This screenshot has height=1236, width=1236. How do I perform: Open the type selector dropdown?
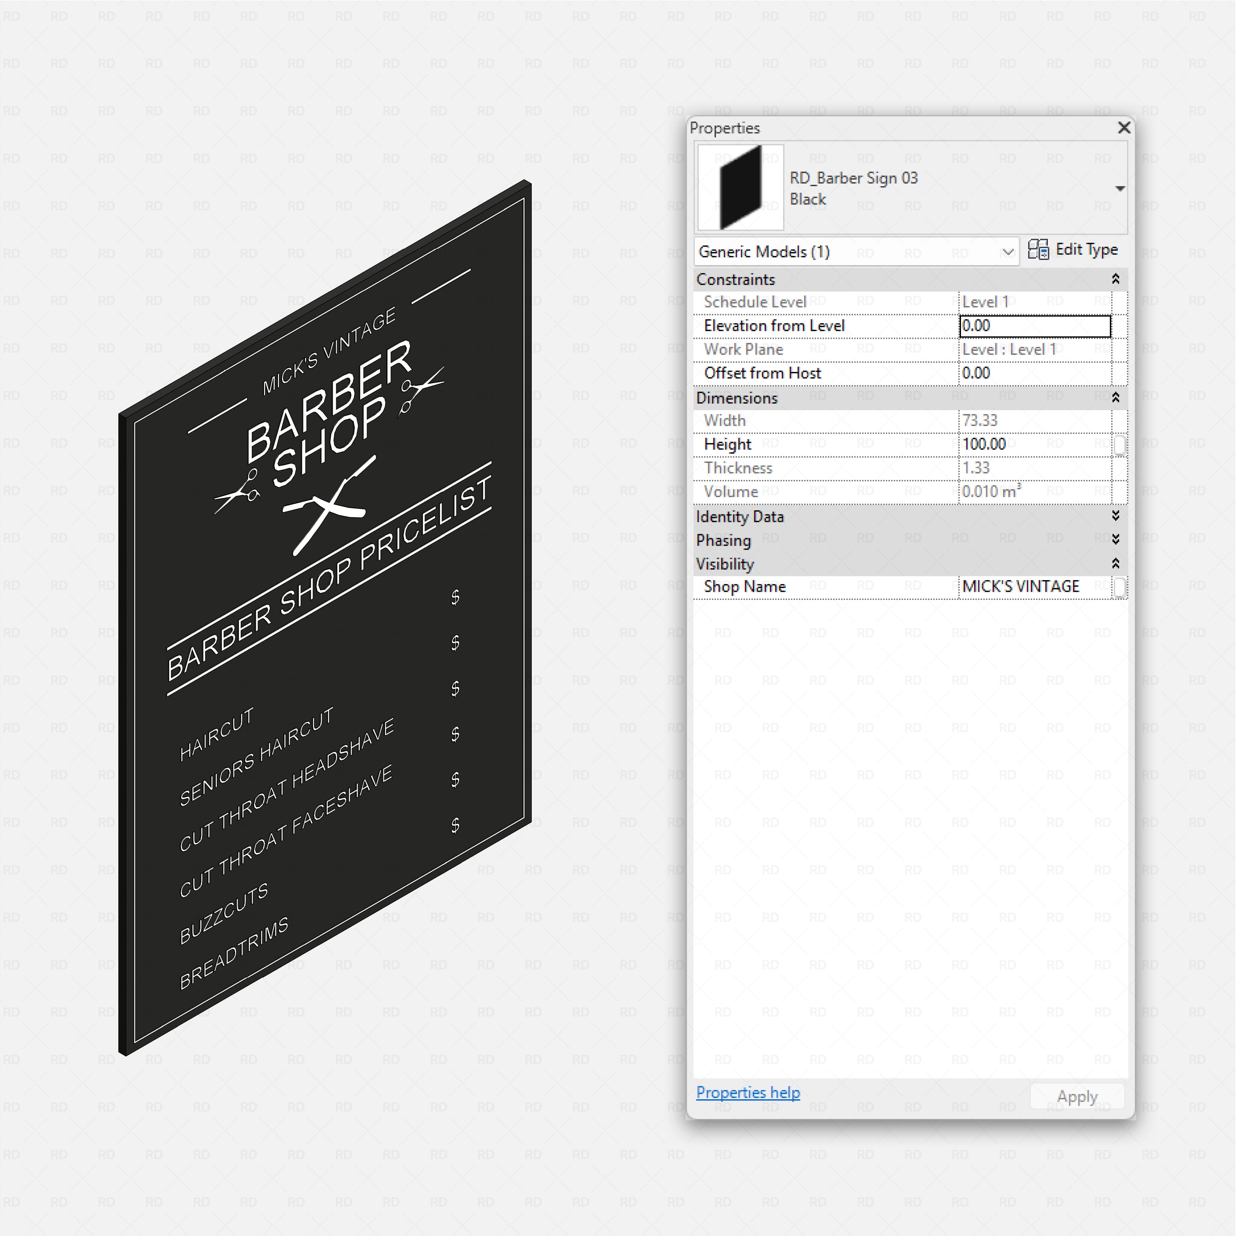pos(1120,188)
